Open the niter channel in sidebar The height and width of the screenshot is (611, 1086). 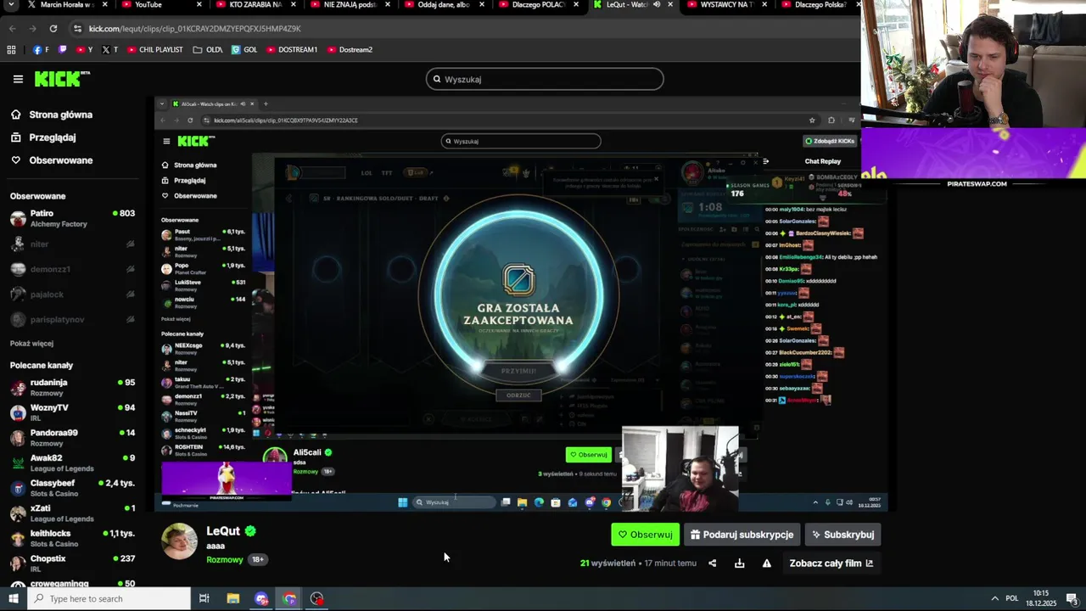coord(72,244)
